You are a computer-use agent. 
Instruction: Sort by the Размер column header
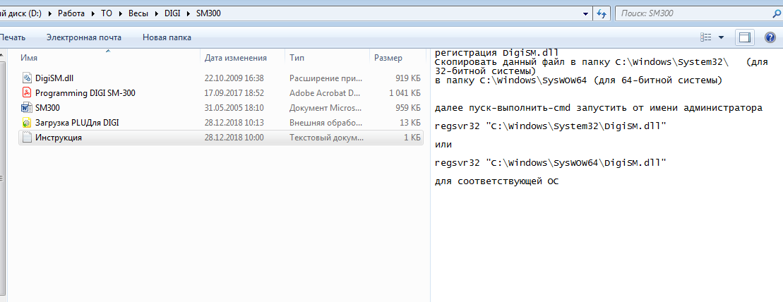coord(388,58)
